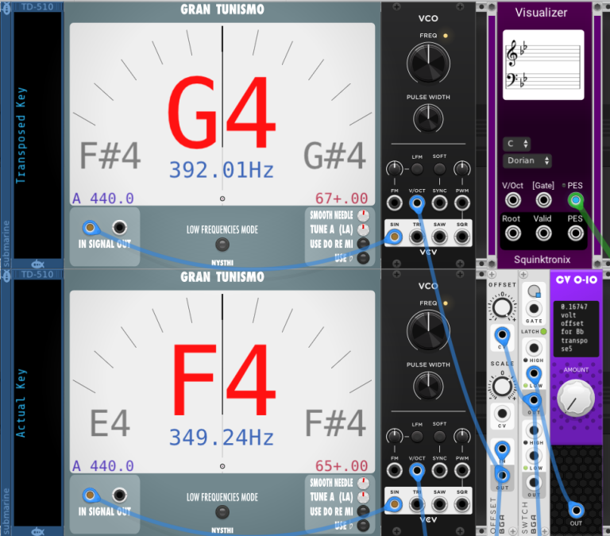Viewport: 610px width, 536px height.
Task: Click OFFSET module OUT jack
Action: click(502, 475)
